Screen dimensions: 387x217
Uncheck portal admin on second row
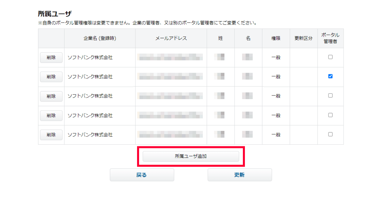pyautogui.click(x=330, y=76)
